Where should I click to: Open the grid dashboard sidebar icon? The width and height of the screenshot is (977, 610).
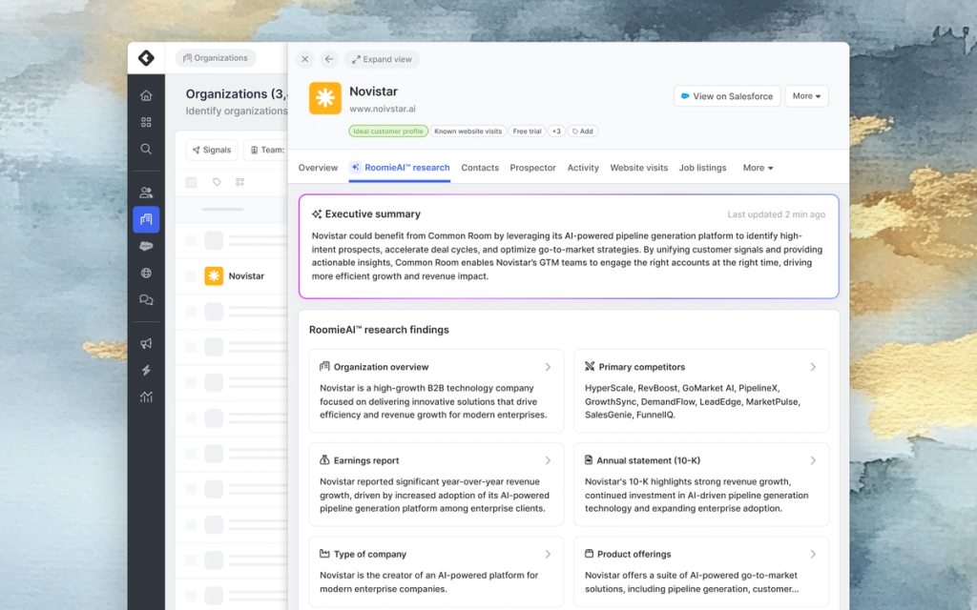click(x=146, y=122)
